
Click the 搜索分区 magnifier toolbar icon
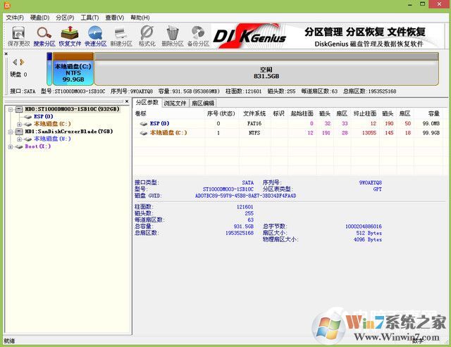[x=44, y=36]
